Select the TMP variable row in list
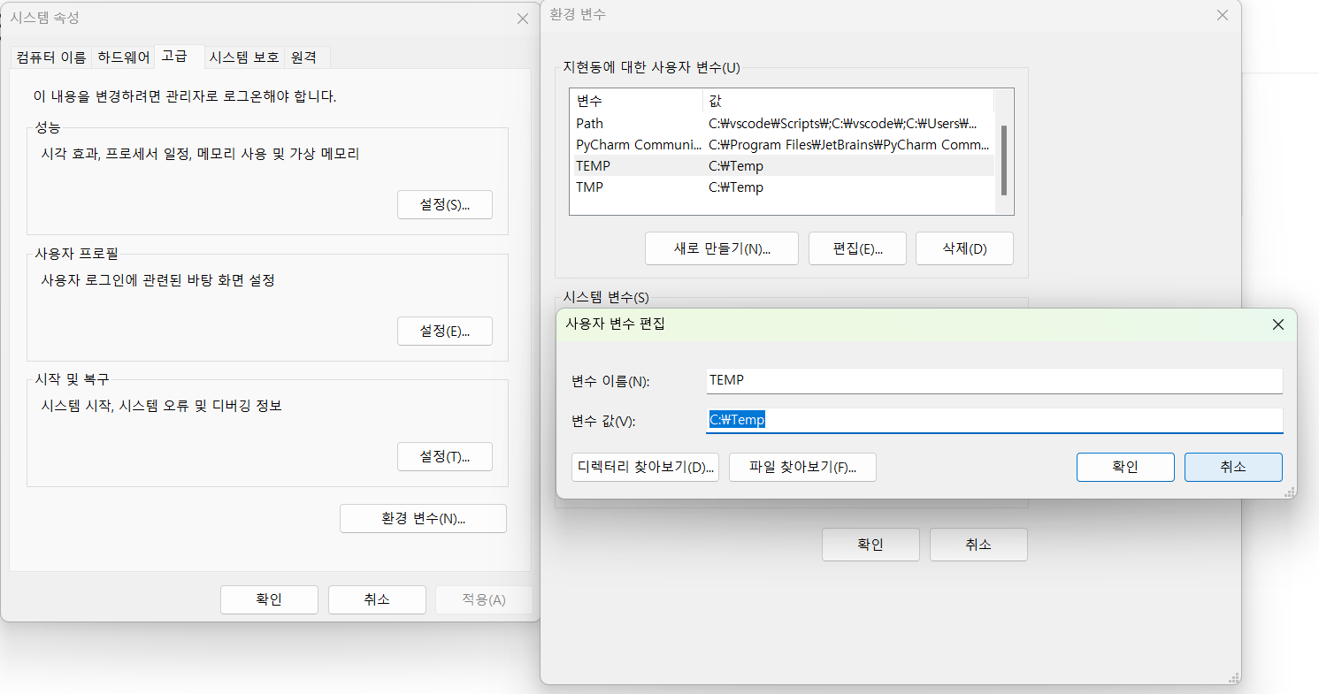The image size is (1319, 694). 782,187
